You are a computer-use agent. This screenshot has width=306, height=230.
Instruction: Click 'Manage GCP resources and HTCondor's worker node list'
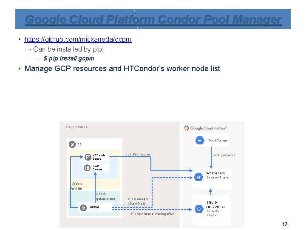click(122, 69)
